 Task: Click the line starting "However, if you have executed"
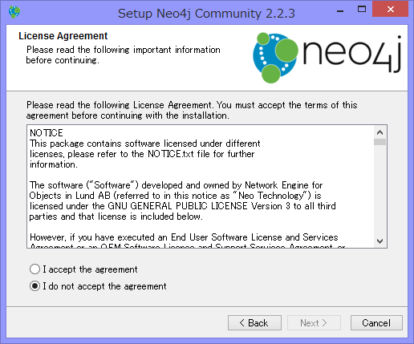(184, 237)
